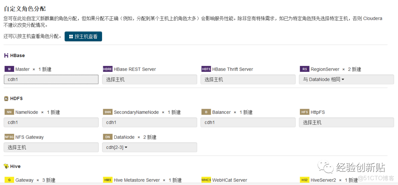Click the WHCS WebHCat Server badge
This screenshot has height=185, width=398.
(x=206, y=180)
